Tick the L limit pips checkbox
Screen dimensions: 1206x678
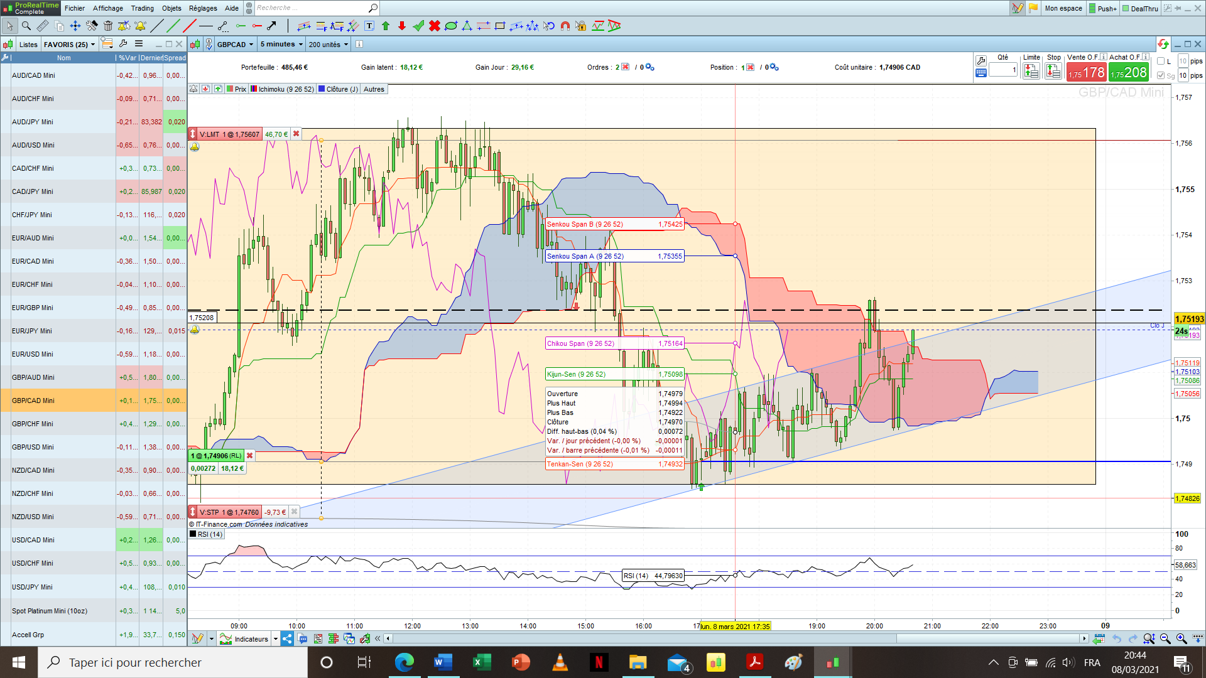pyautogui.click(x=1161, y=61)
